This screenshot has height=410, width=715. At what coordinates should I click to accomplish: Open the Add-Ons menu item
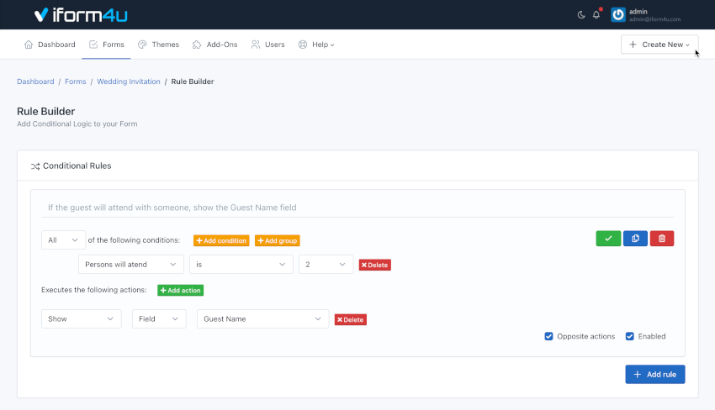tap(215, 45)
